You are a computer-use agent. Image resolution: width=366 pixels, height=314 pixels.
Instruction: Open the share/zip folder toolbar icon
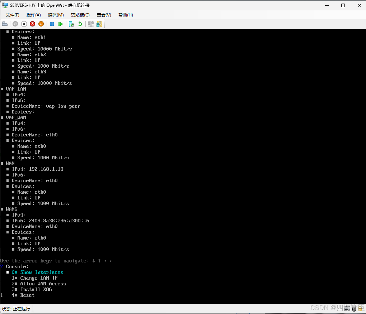(x=99, y=24)
